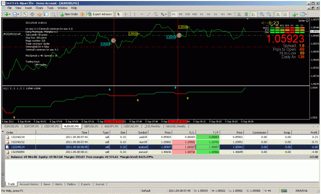
Task: Switch to GBPUSD,M1 chart tab
Action: point(91,126)
